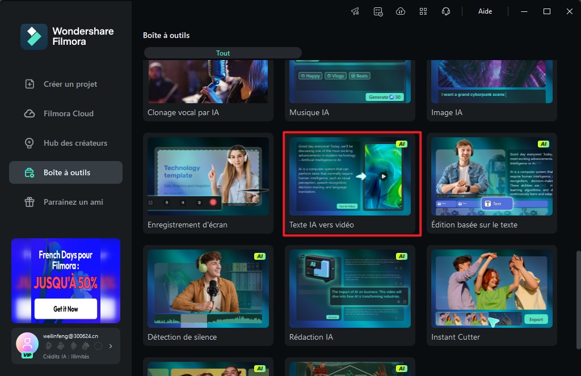Viewport: 581px width, 376px height.
Task: Open the Détection de silence tool
Action: (x=208, y=295)
